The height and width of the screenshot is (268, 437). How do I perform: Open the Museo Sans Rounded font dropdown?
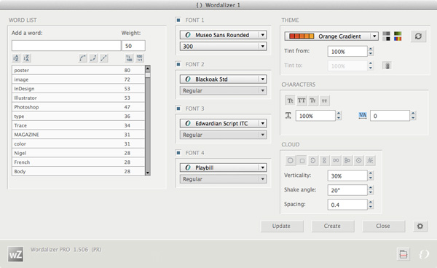pos(224,35)
